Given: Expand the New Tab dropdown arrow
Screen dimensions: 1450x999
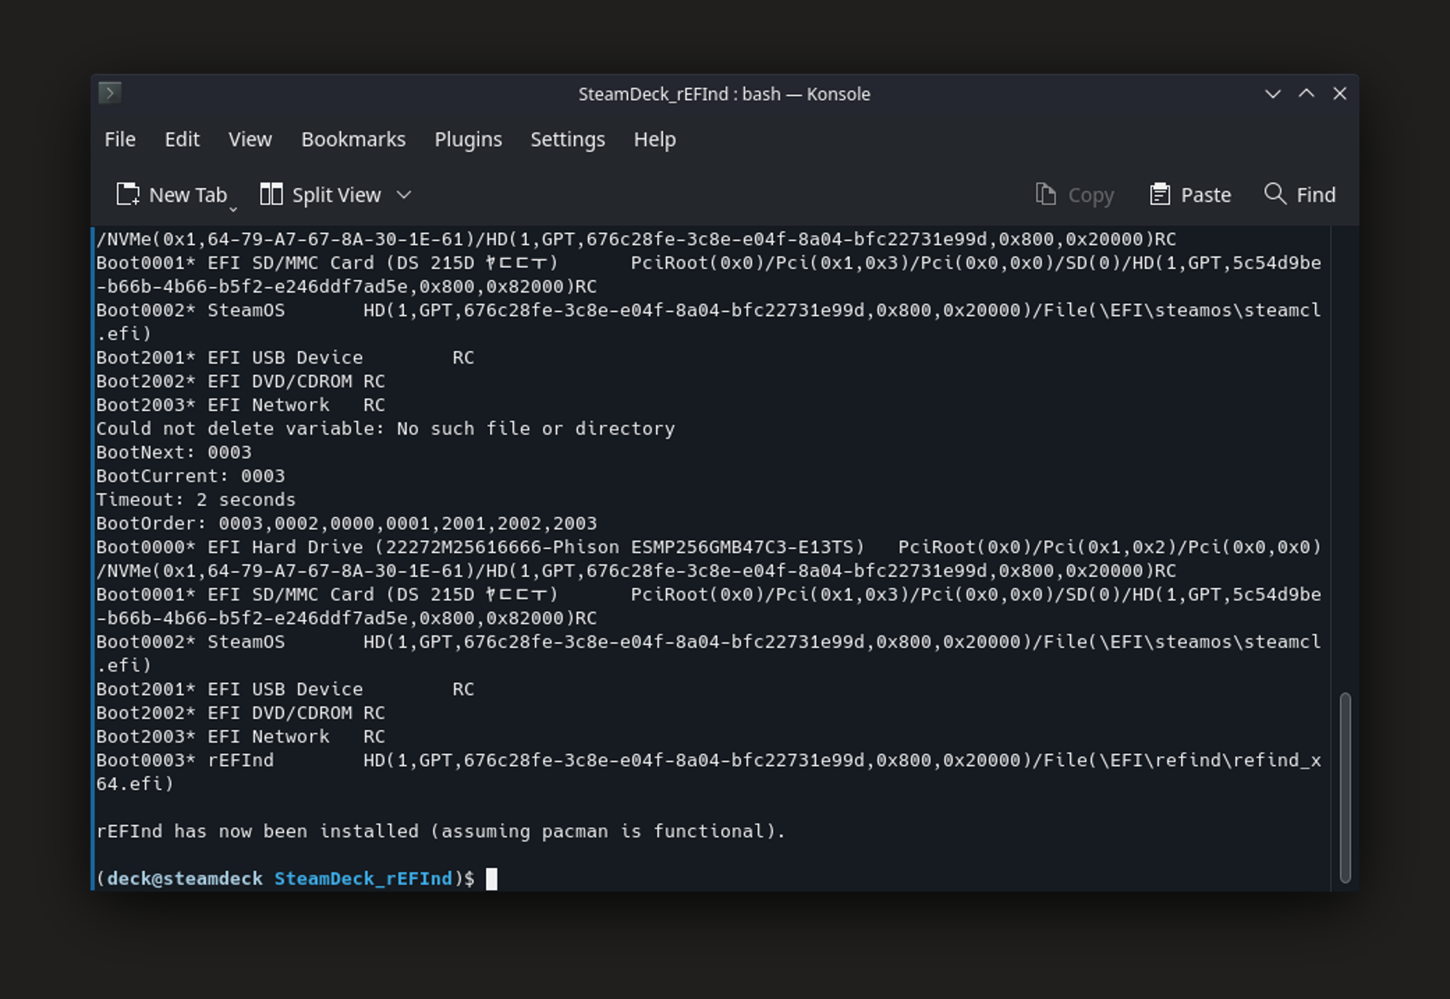Looking at the screenshot, I should 233,208.
